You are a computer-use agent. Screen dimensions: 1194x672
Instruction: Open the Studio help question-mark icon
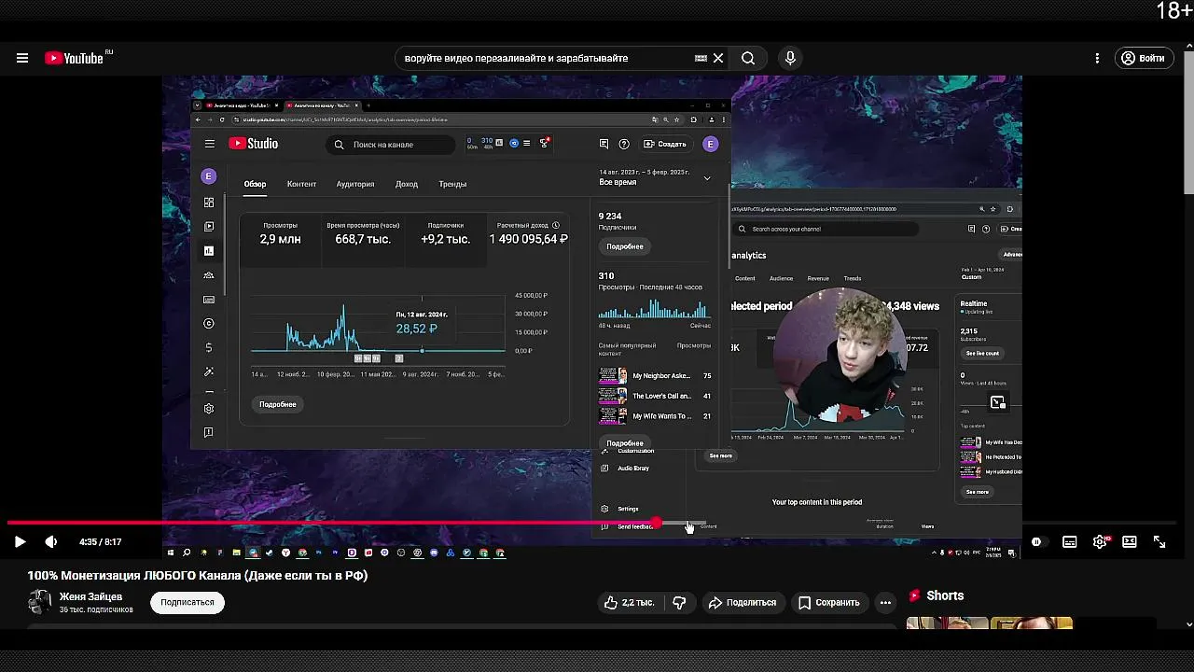click(x=624, y=144)
